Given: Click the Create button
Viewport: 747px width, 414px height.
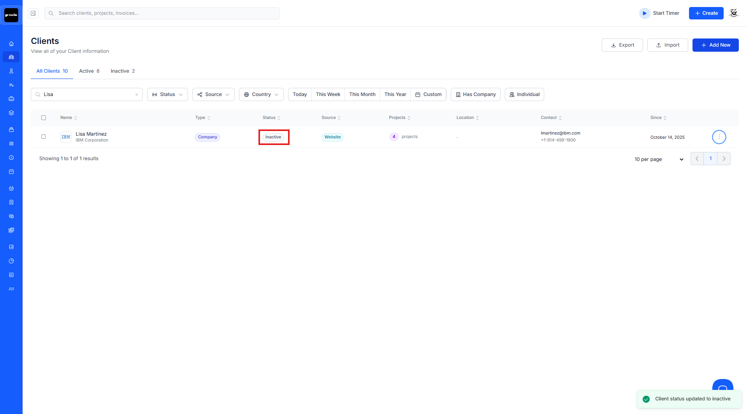Looking at the screenshot, I should pos(706,13).
